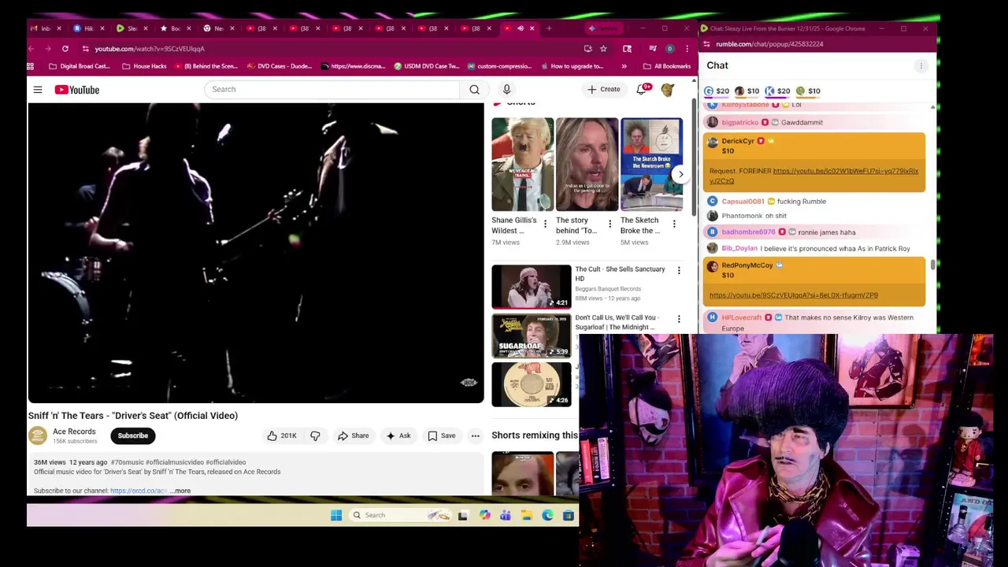Dislike the Driver's Seat video
The height and width of the screenshot is (567, 1008).
pyautogui.click(x=315, y=435)
